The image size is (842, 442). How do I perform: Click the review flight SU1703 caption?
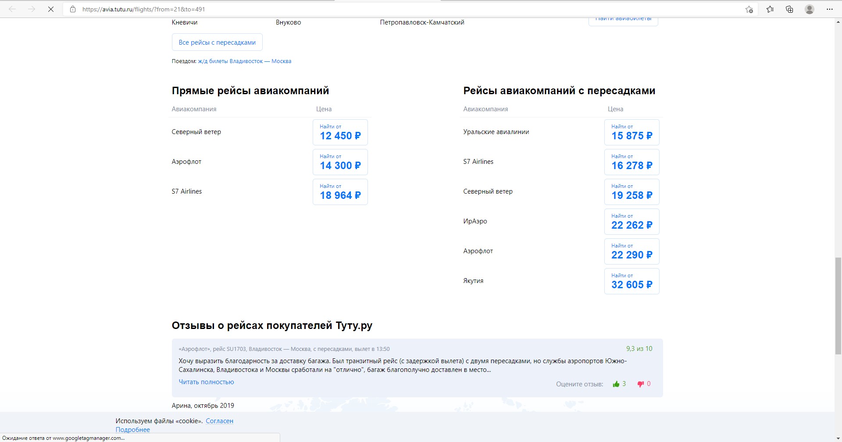click(x=284, y=349)
